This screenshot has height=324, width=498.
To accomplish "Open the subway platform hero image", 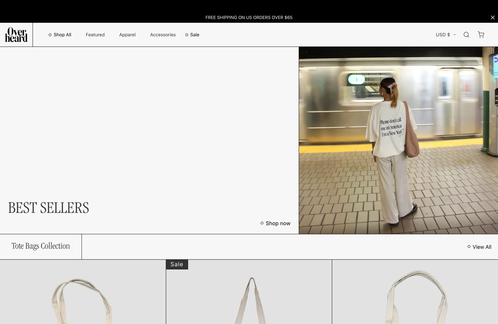I will [x=398, y=140].
